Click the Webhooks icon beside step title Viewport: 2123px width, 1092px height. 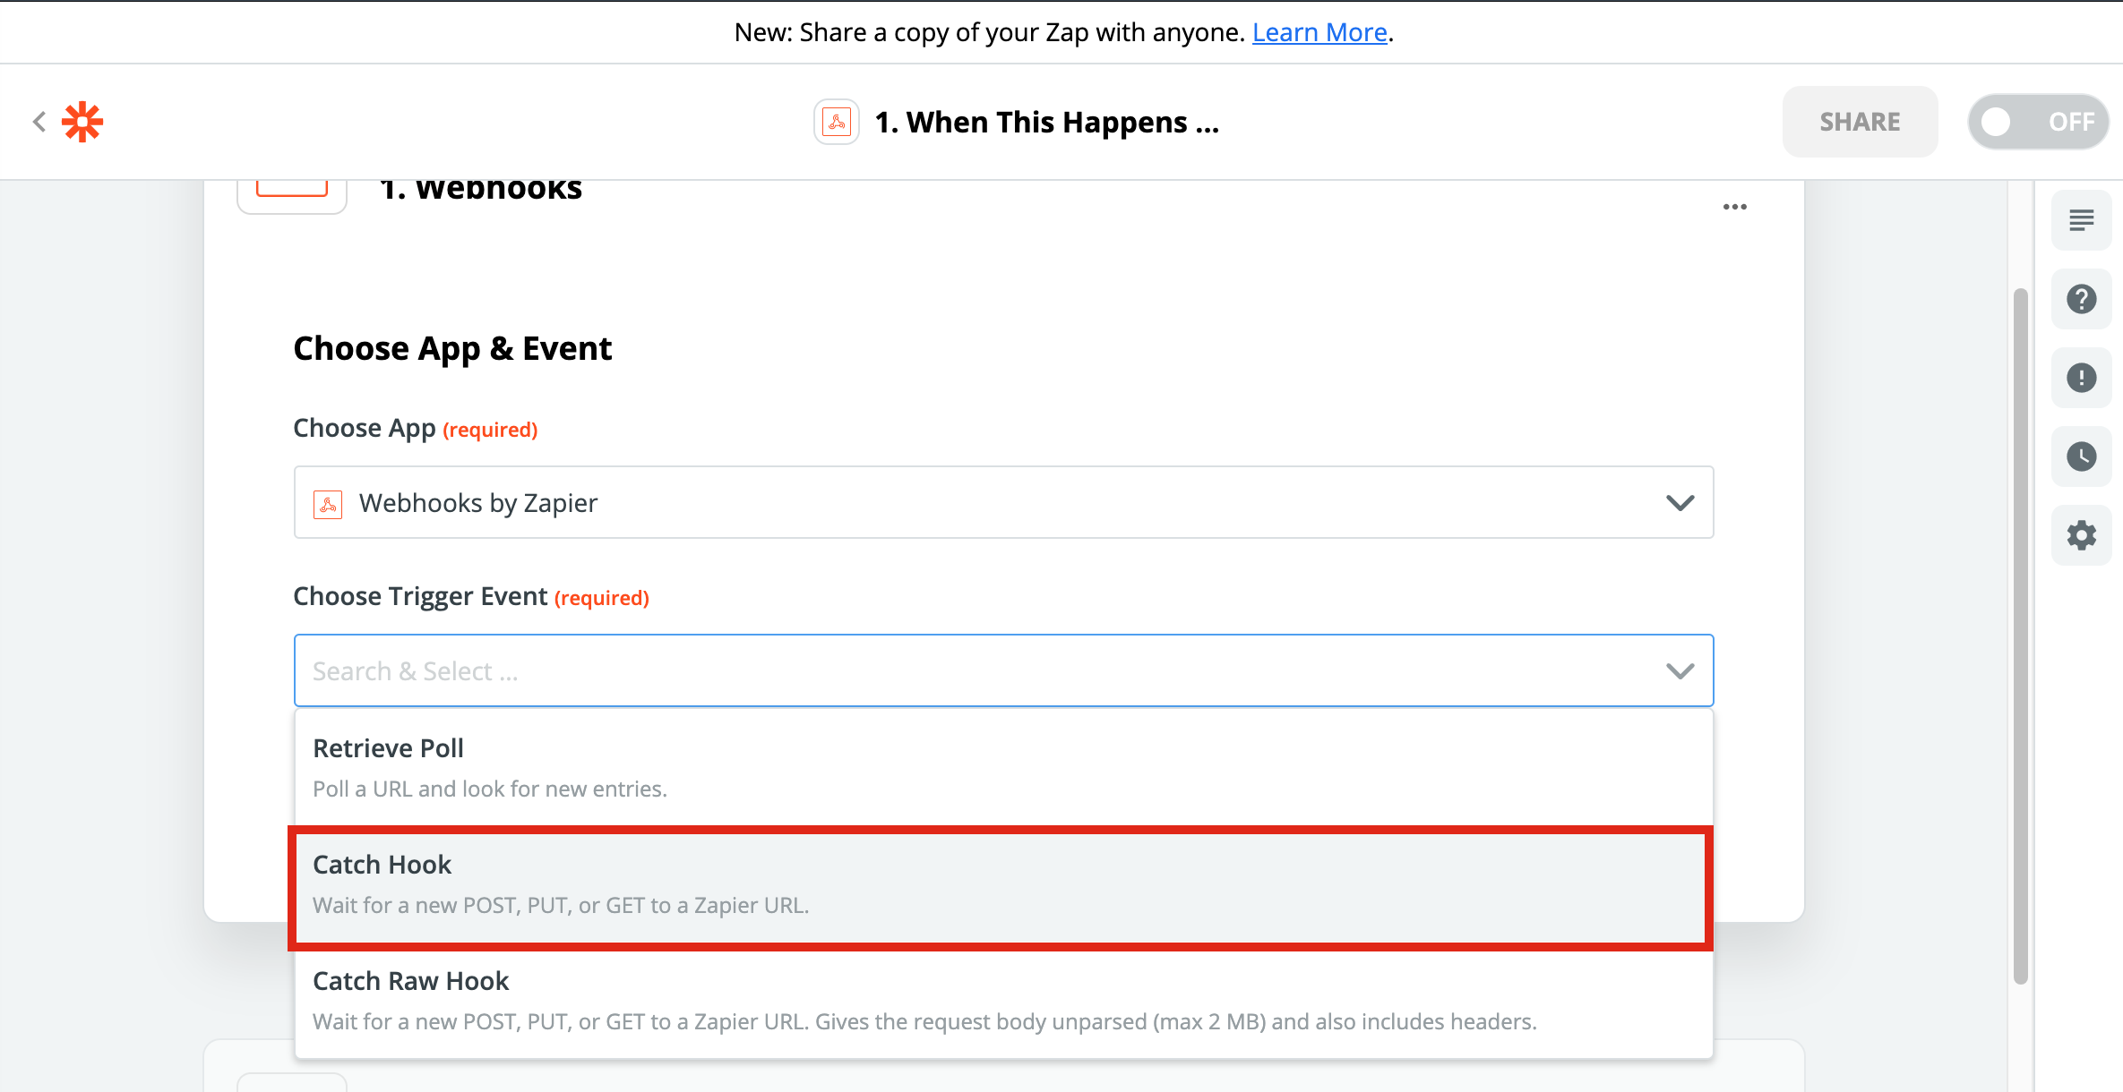point(836,122)
